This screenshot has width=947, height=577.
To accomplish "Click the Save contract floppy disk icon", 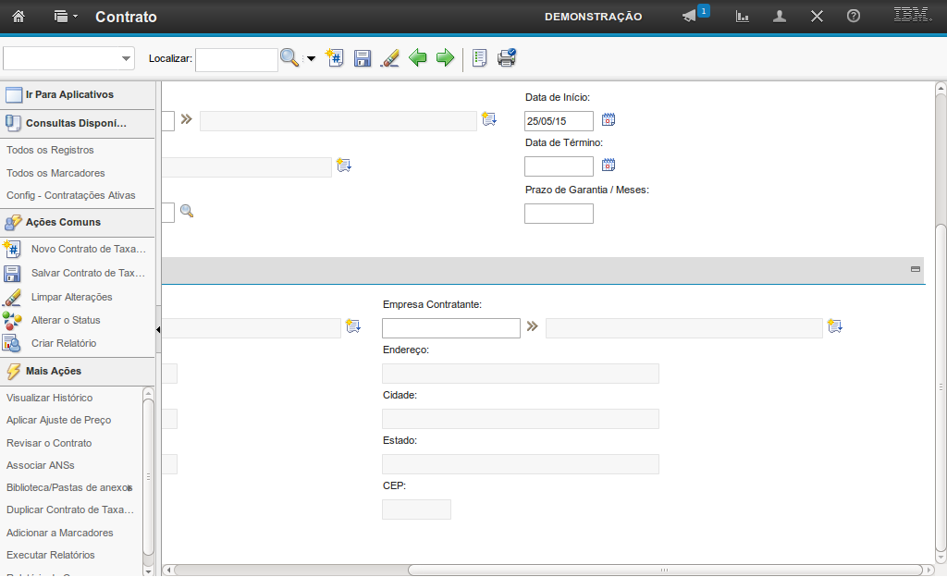I will click(363, 58).
